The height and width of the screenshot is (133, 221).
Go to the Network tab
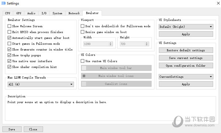coord(74,13)
